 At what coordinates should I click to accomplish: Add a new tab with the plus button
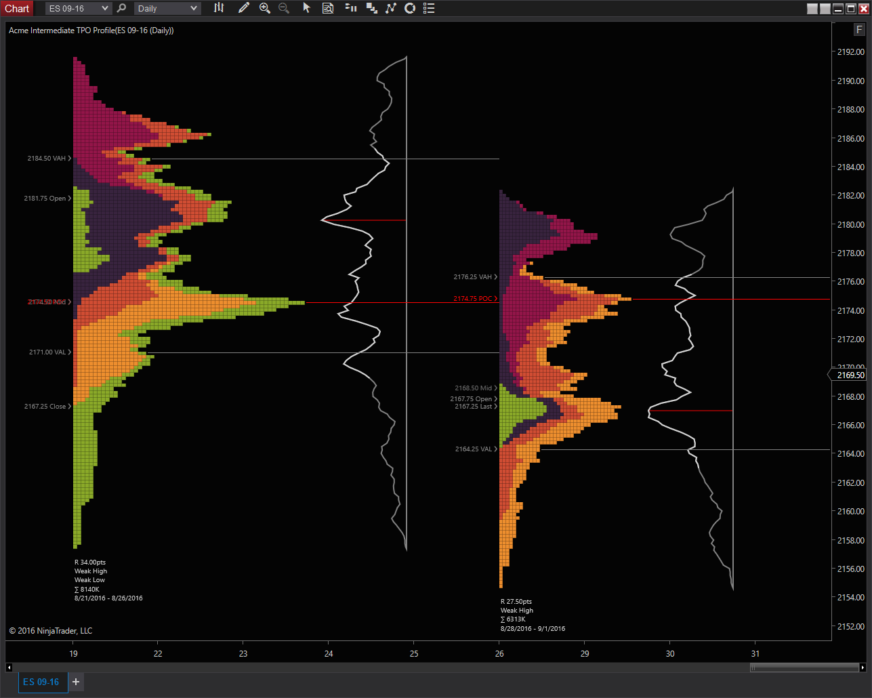coord(75,682)
